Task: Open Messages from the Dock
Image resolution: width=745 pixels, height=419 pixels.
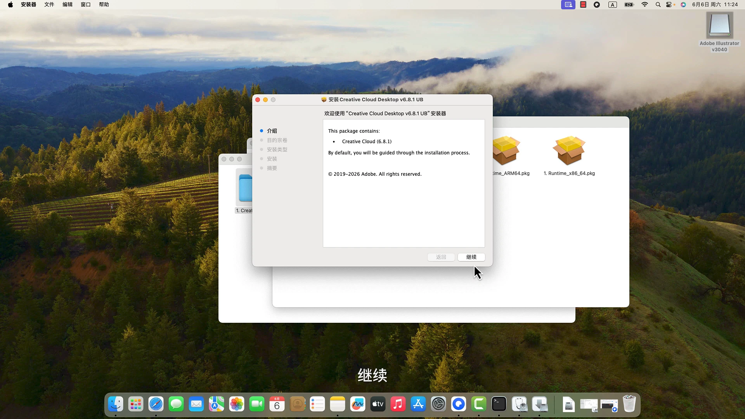Action: tap(176, 404)
